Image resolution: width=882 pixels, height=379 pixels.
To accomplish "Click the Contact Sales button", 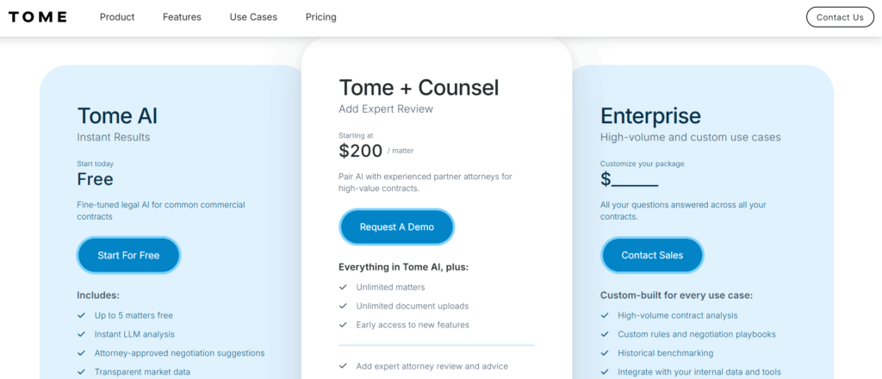I will point(652,255).
